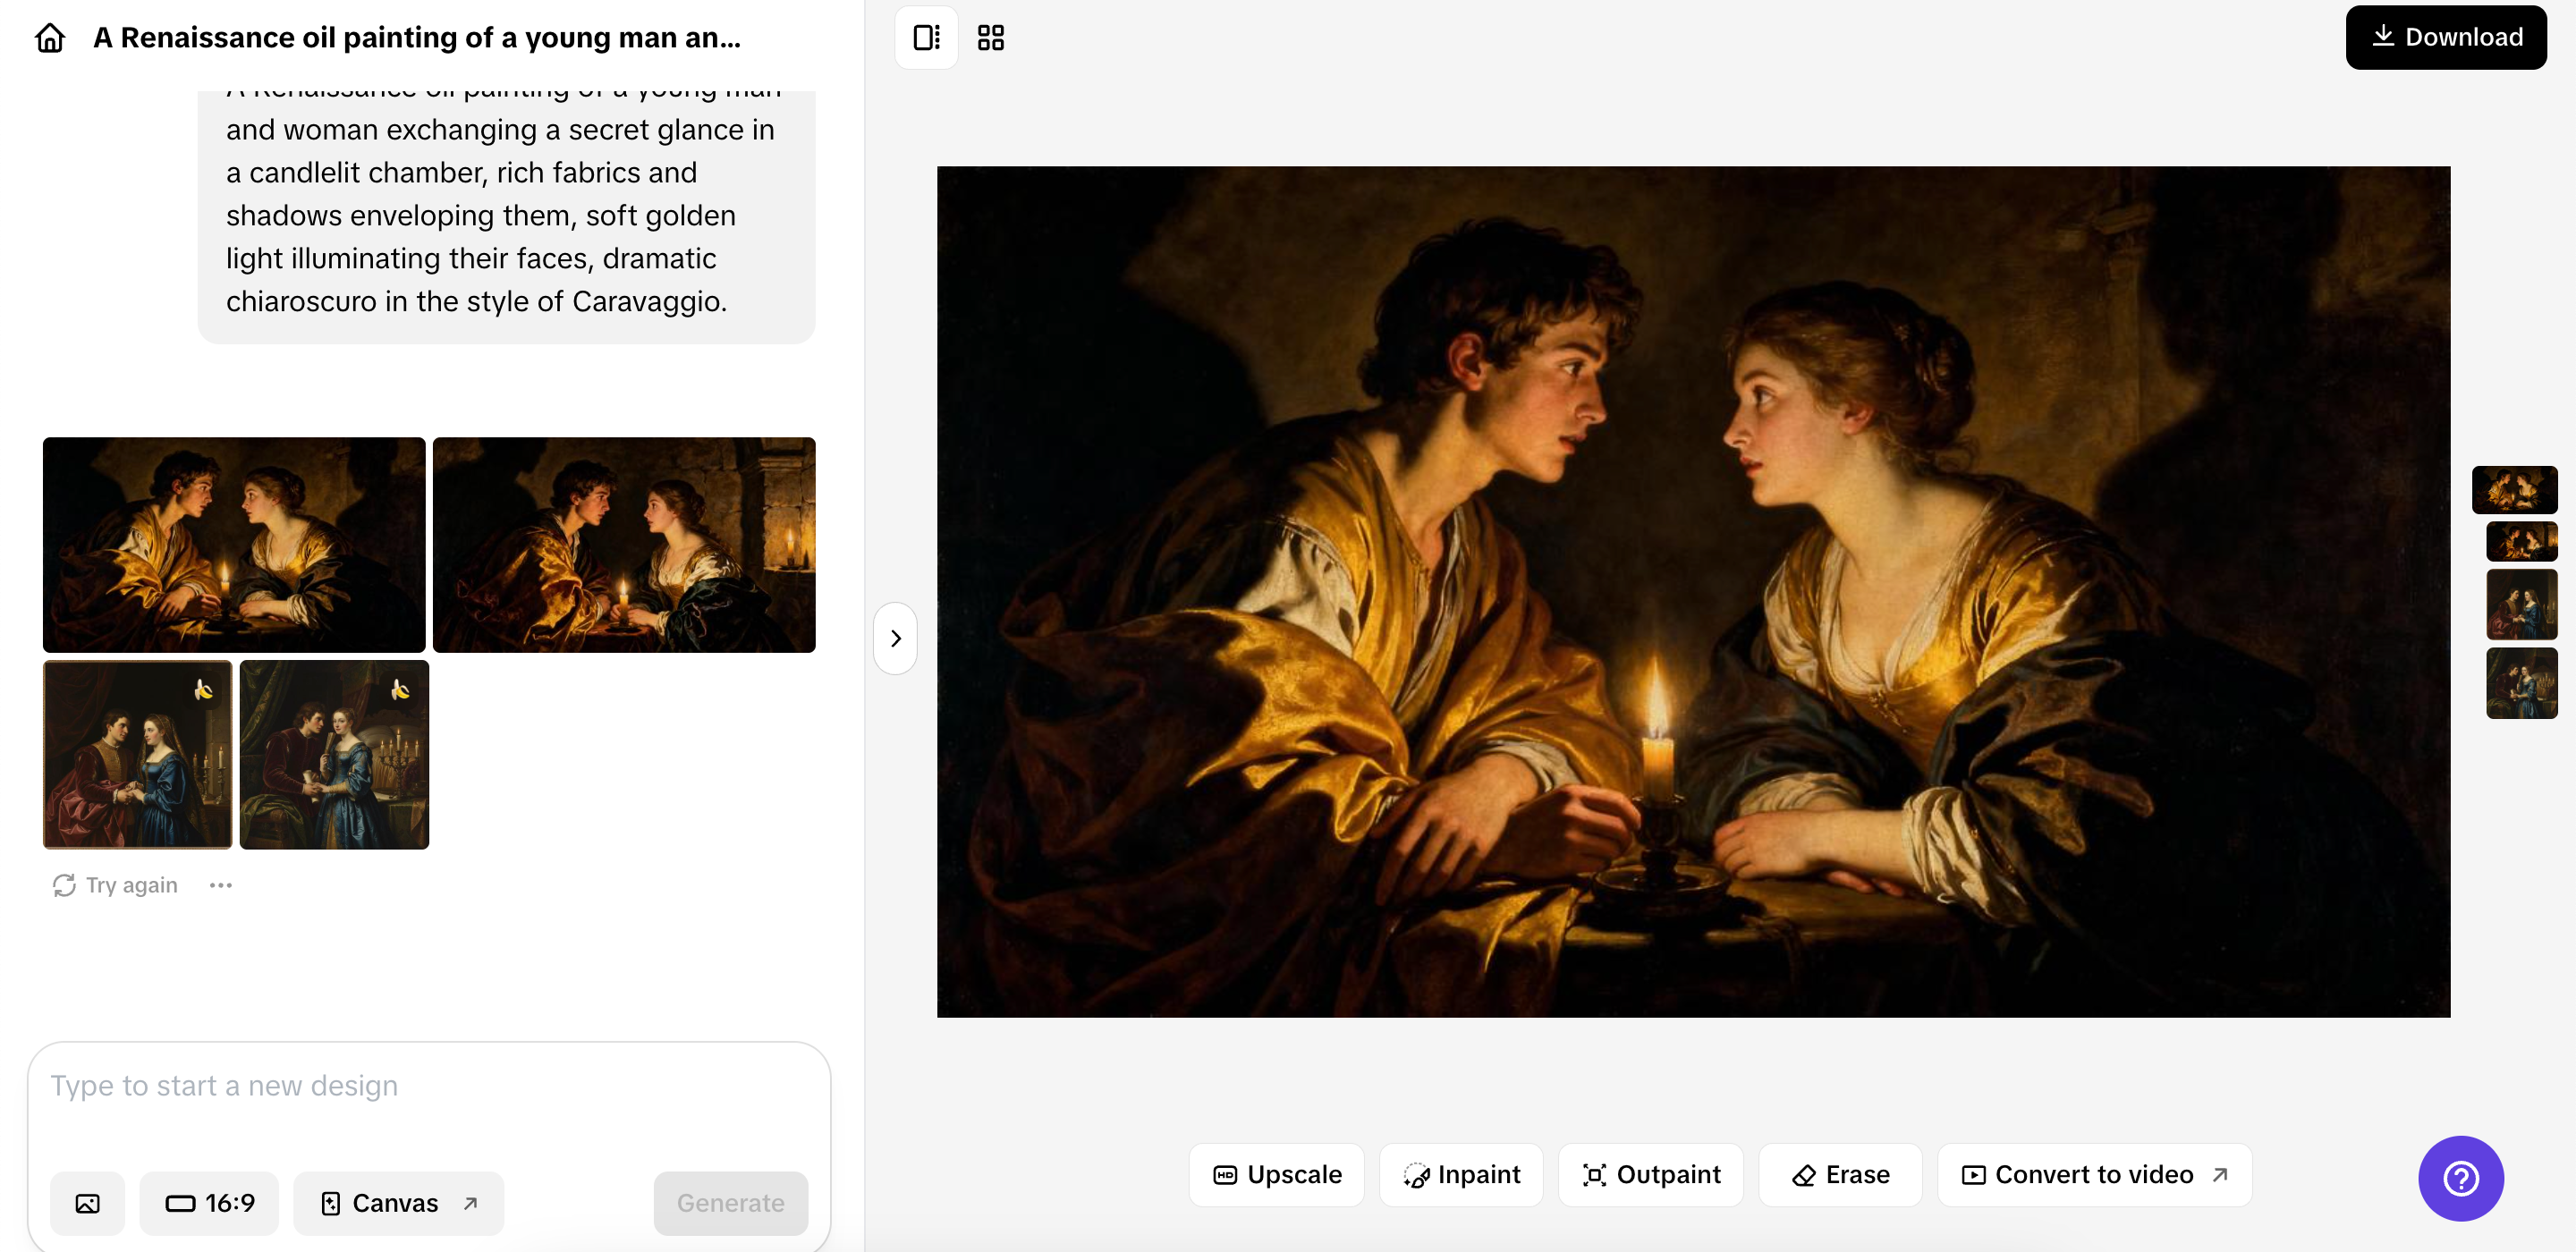Screen dimensions: 2576x1252
Task: Select third thumbnail in right strip
Action: coord(2521,604)
